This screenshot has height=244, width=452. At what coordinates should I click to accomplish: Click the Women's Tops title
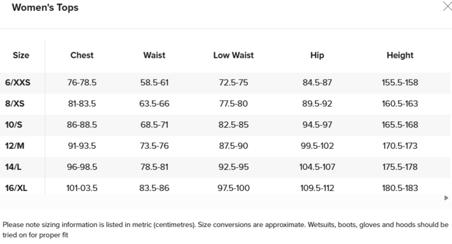tap(45, 8)
